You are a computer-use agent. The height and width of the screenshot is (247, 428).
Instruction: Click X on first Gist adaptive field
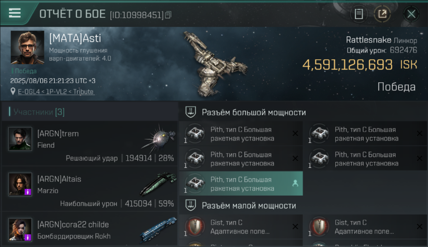pos(295,227)
